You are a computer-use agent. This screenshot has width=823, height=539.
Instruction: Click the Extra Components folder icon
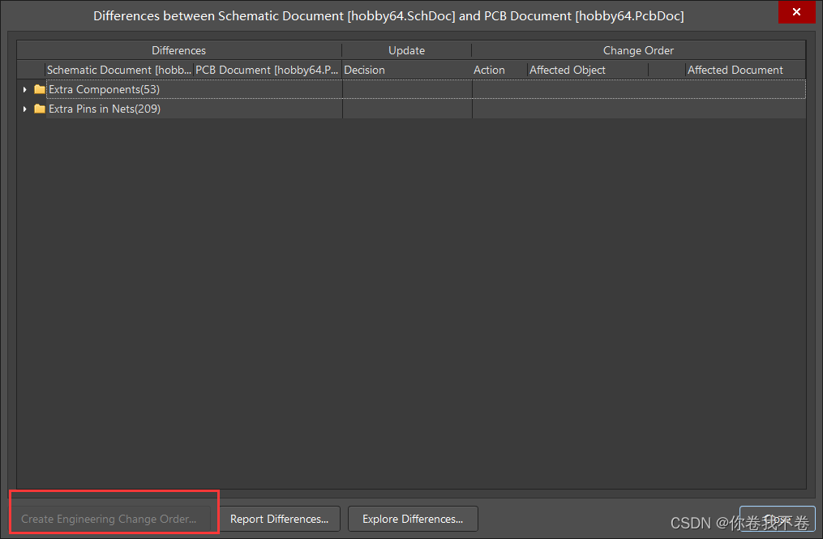[39, 90]
